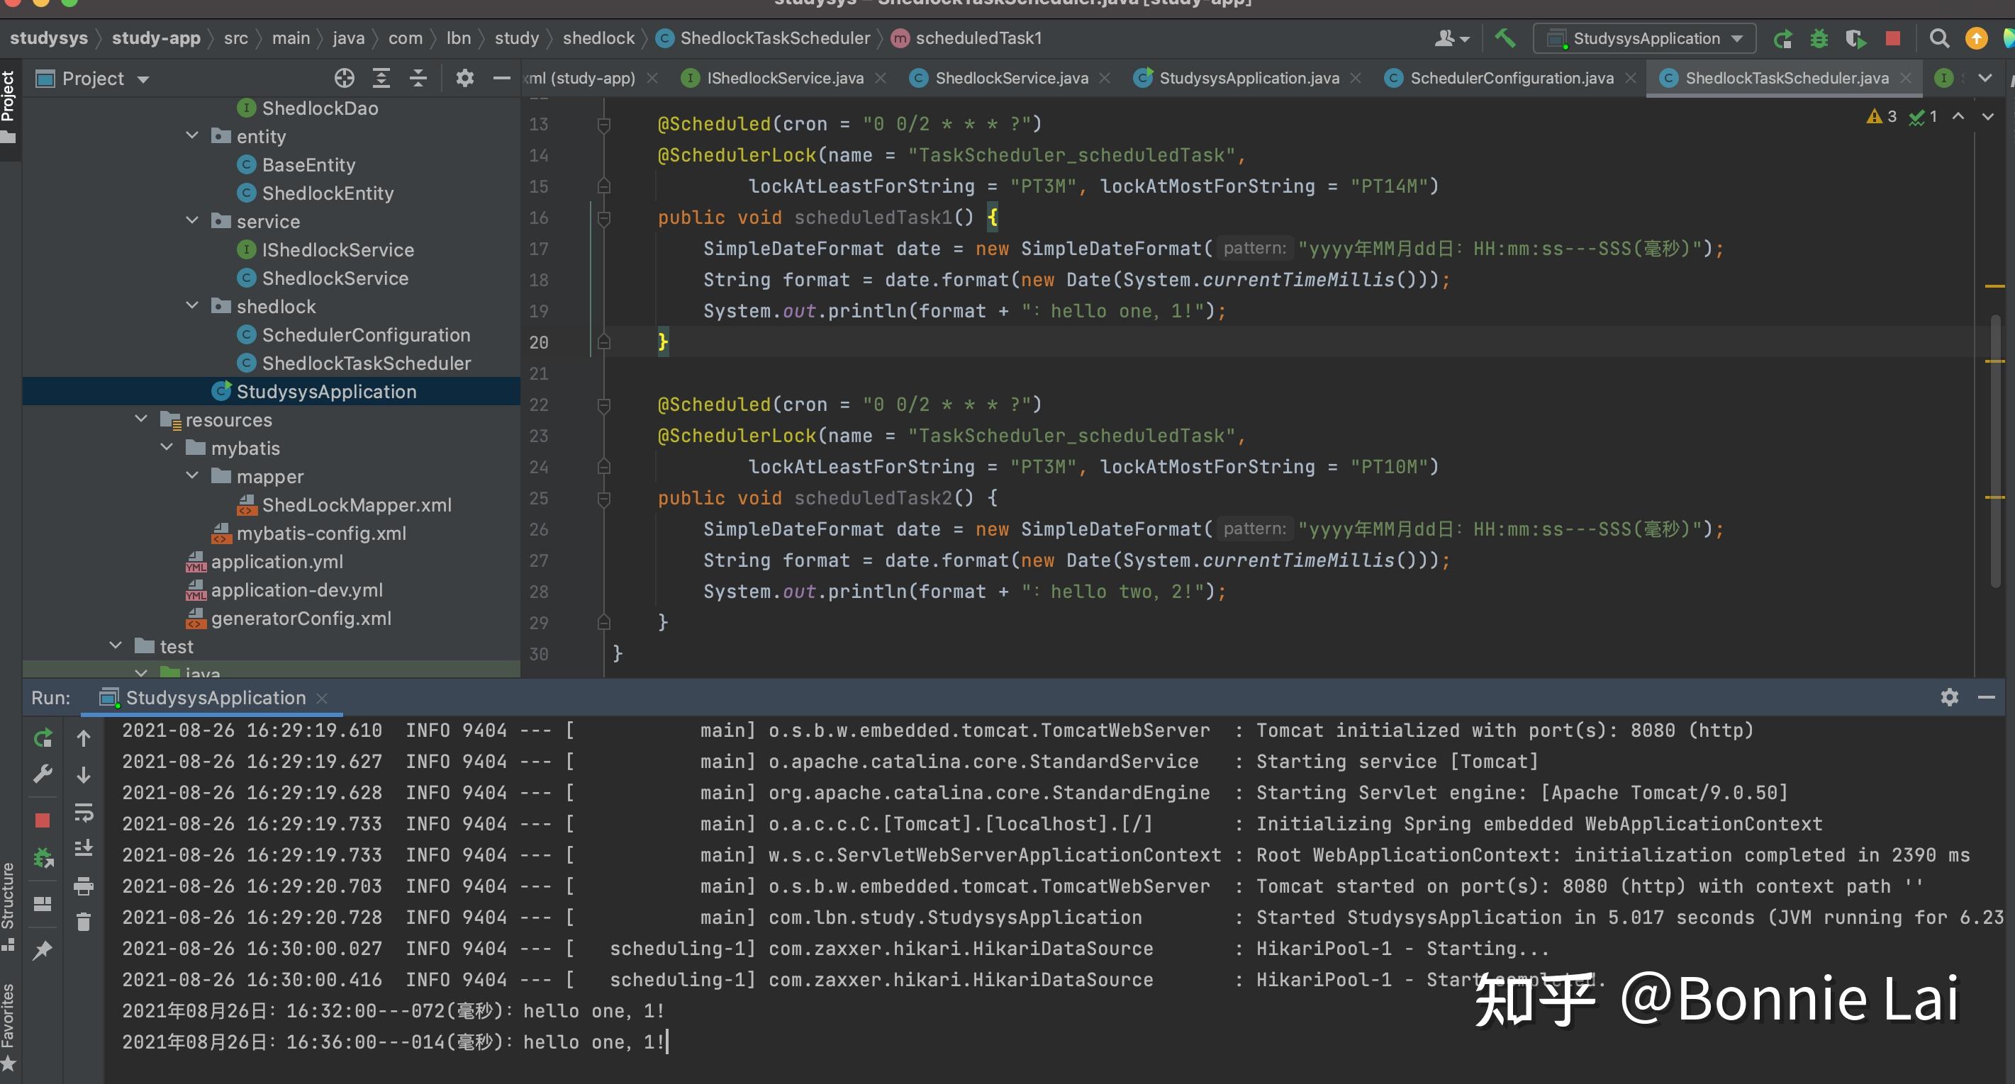Switch to the ShedlockService.java editor tab
This screenshot has height=1084, width=2015.
1010,78
